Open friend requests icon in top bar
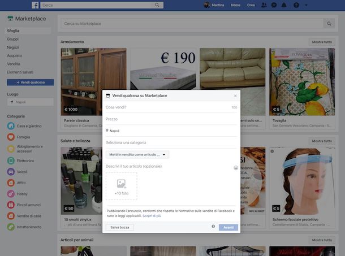The image size is (345, 256). 264,5
